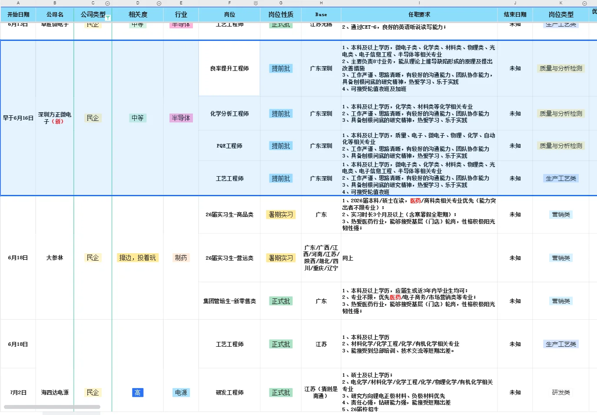
Task: Select column E letter header
Action: (181, 3)
